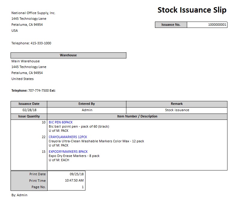
Task: Open the EXPODRYMARKERS 8PACK item link
Action: (68, 152)
